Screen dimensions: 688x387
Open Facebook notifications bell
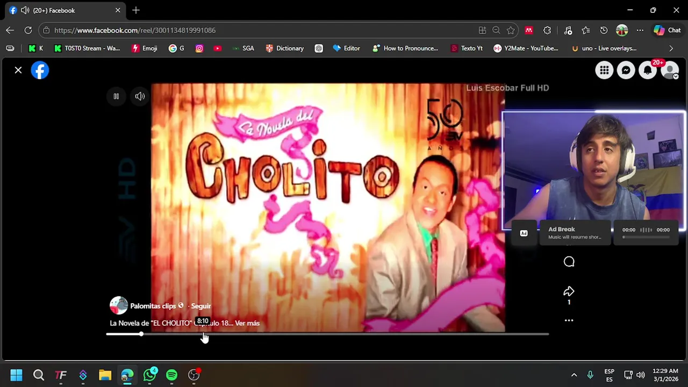(647, 70)
